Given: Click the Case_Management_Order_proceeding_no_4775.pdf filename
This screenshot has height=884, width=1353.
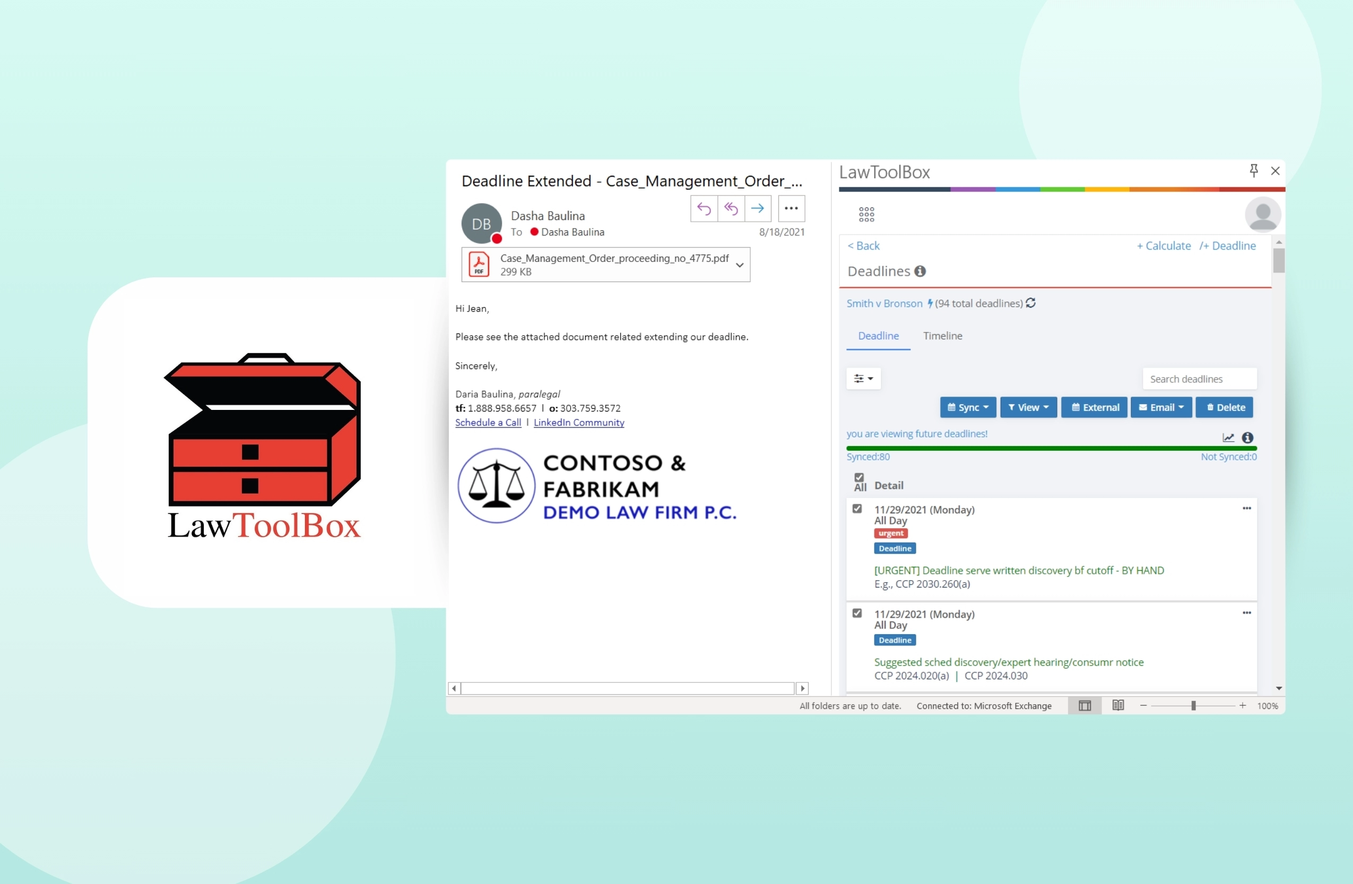Looking at the screenshot, I should [x=614, y=258].
